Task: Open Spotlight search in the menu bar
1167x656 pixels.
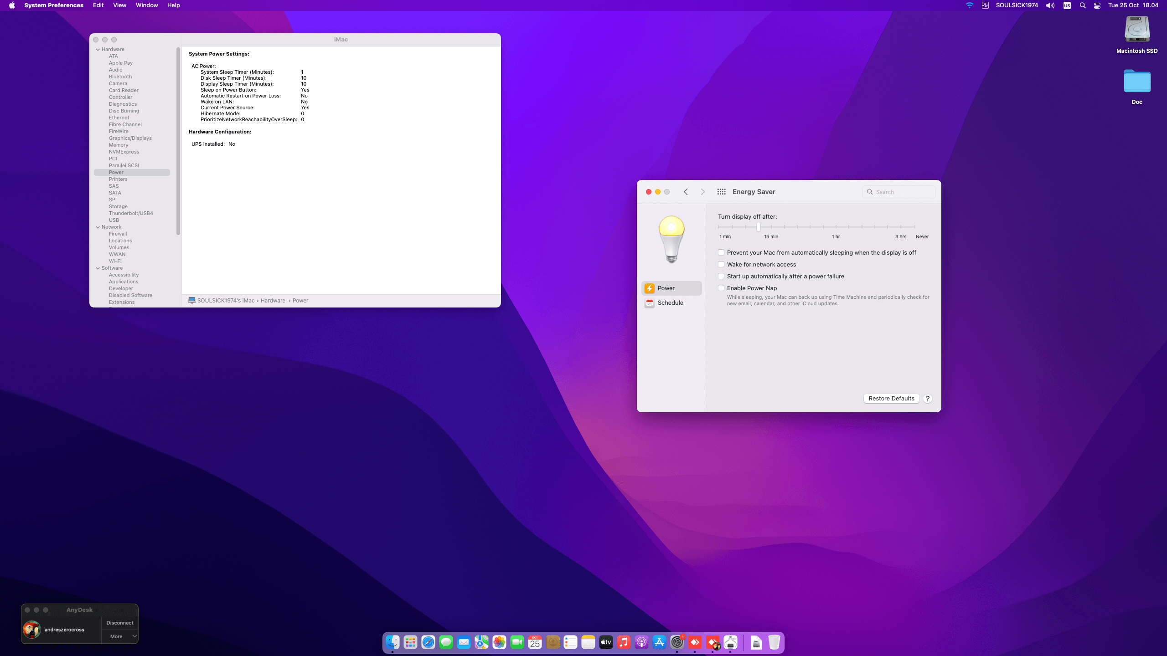Action: pos(1082,5)
